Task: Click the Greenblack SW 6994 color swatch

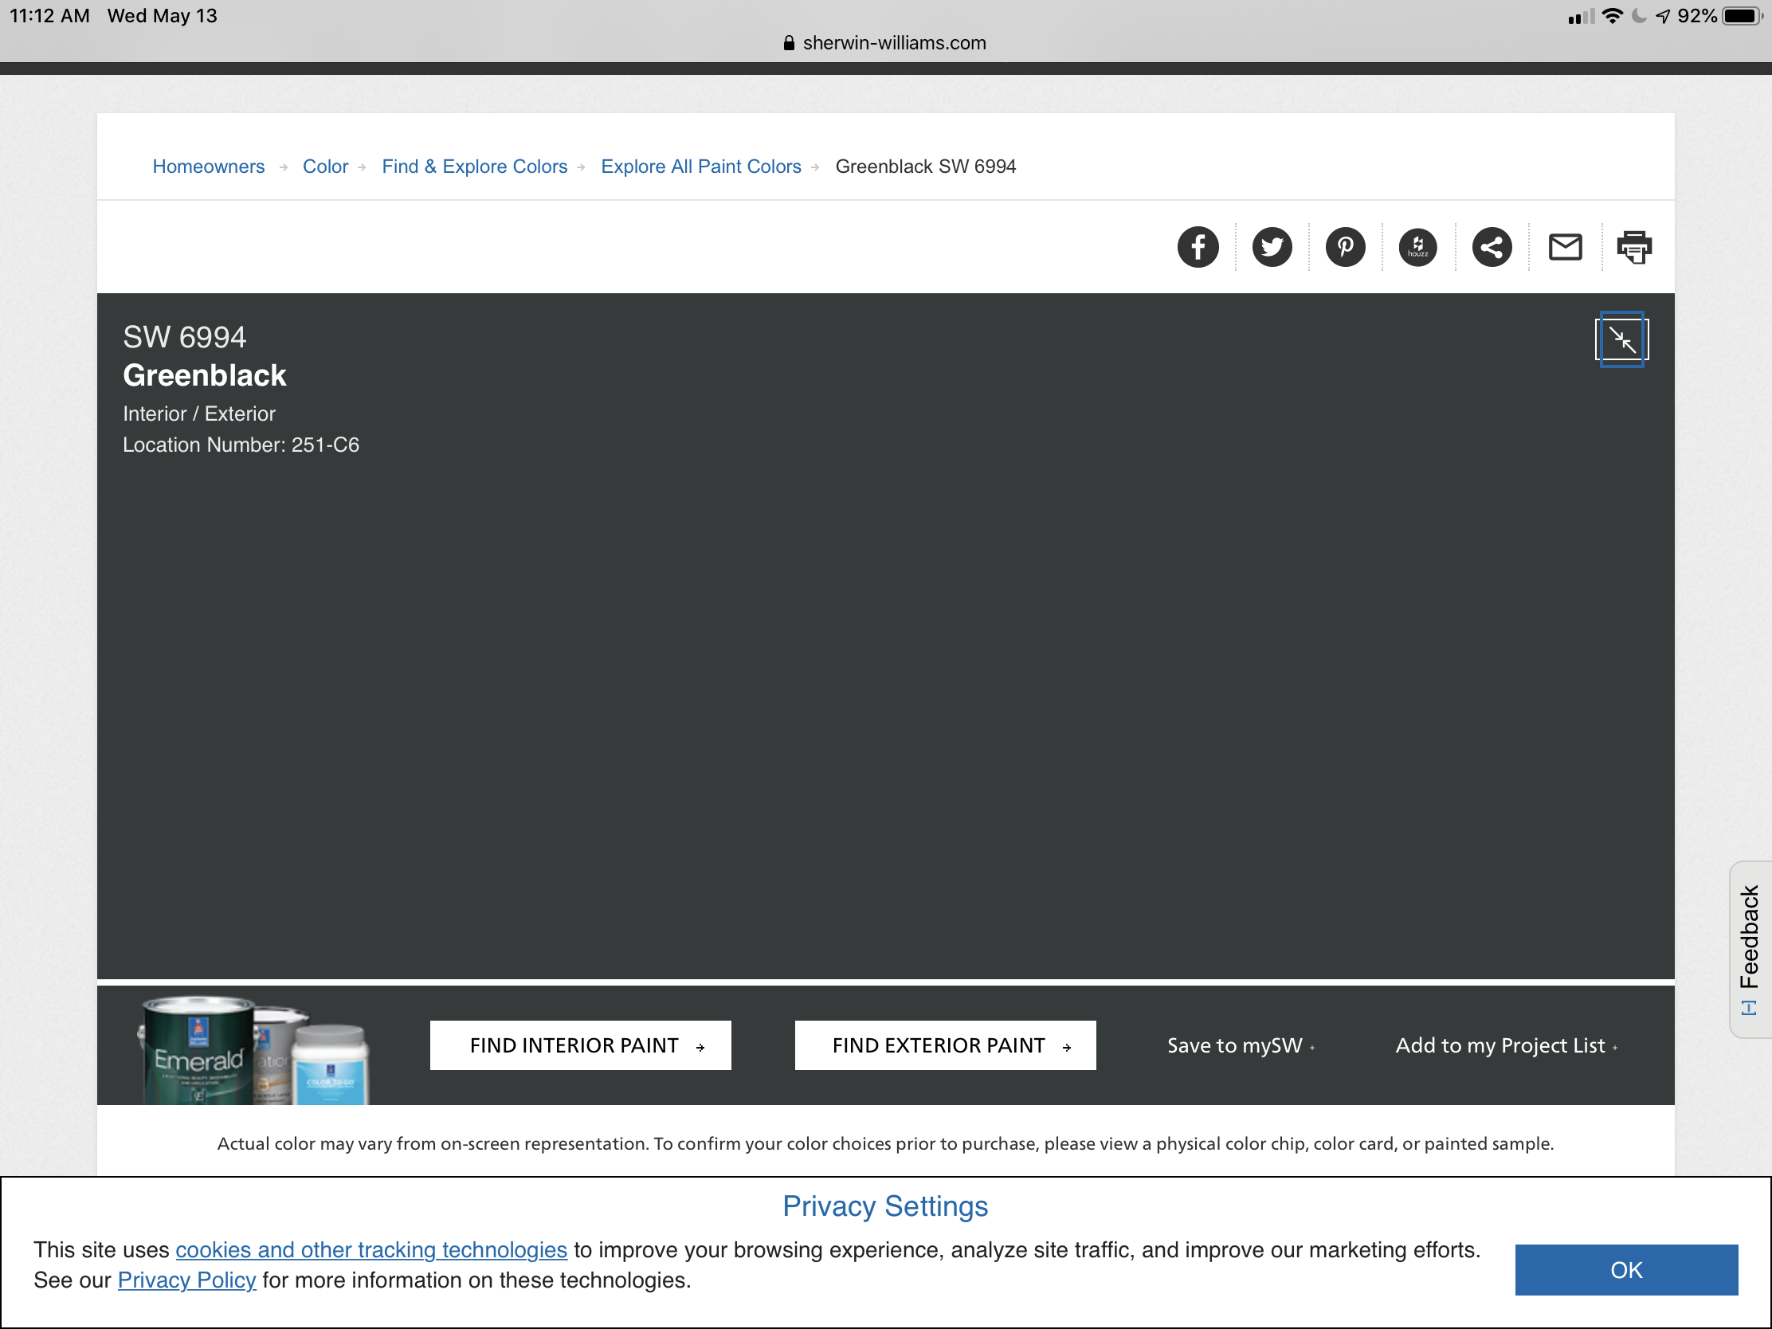Action: (x=885, y=681)
